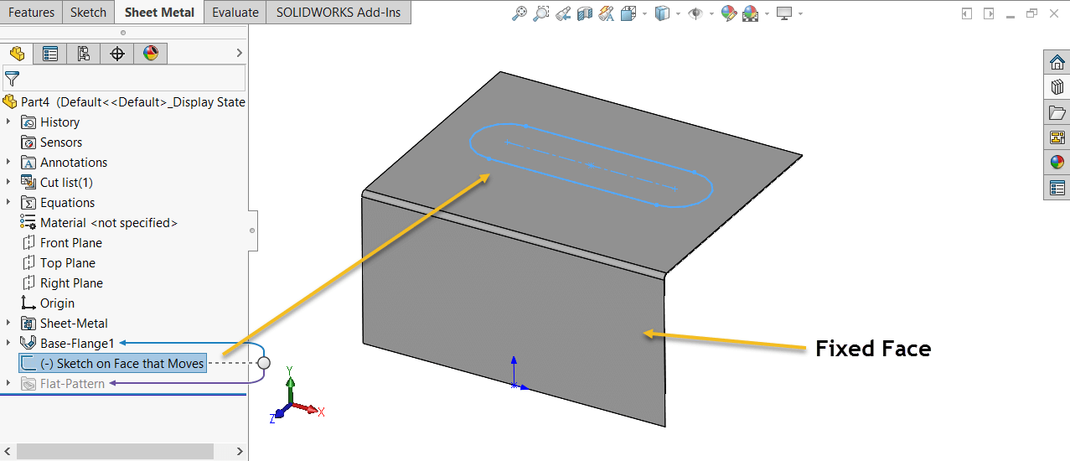This screenshot has width=1070, height=461.
Task: Open the Evaluate tab
Action: [235, 12]
